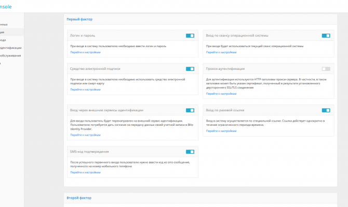Go to settings for external identity services
The height and width of the screenshot is (207, 348).
pos(85,135)
